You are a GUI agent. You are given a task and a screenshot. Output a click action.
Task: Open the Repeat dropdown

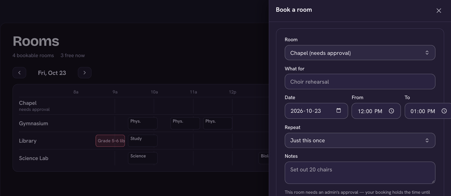[360, 140]
